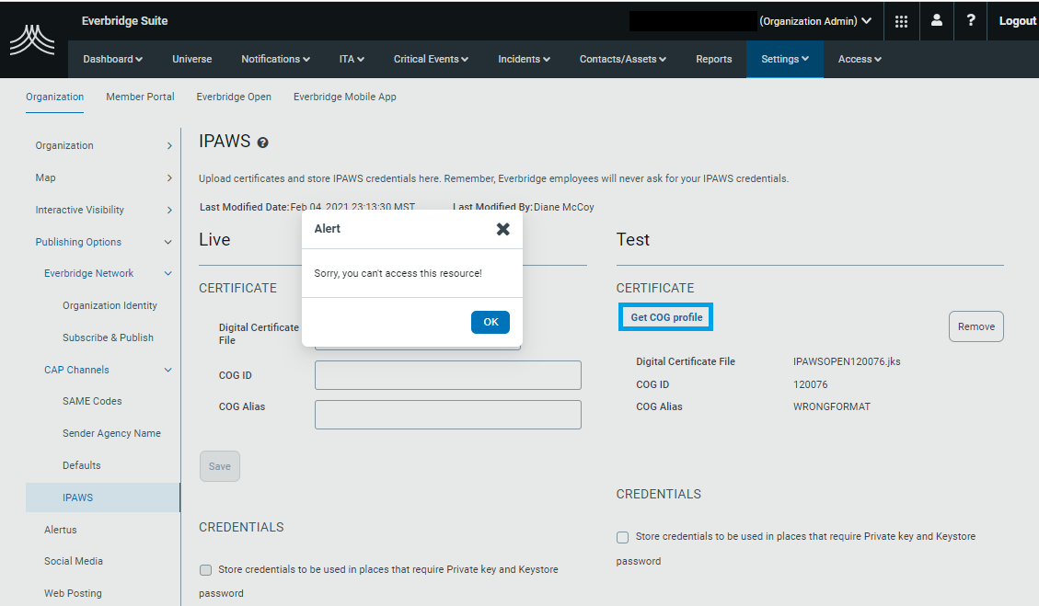The image size is (1039, 606).
Task: Click Get COG profile button
Action: [666, 317]
